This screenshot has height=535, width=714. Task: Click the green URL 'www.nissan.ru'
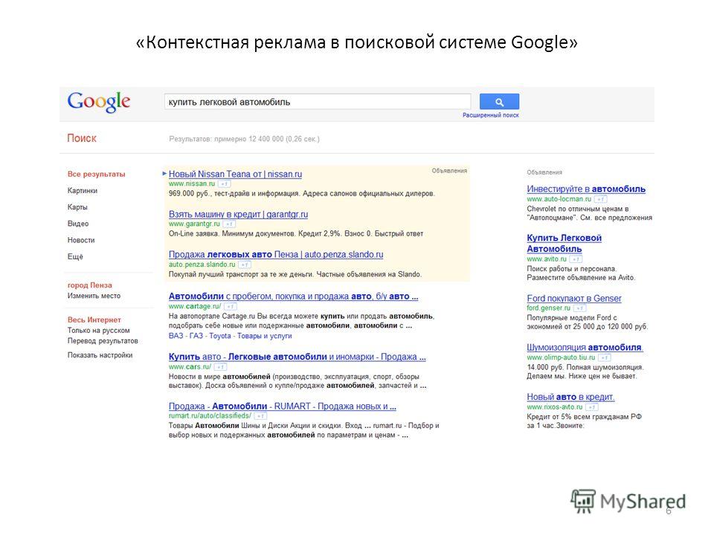pos(192,184)
